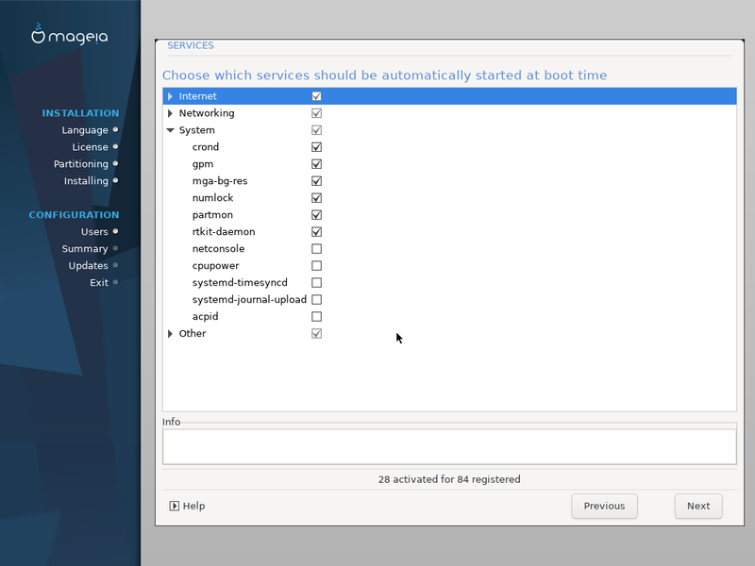Image resolution: width=755 pixels, height=566 pixels.
Task: Click the INSTALLATION sidebar heading
Action: [x=80, y=113]
